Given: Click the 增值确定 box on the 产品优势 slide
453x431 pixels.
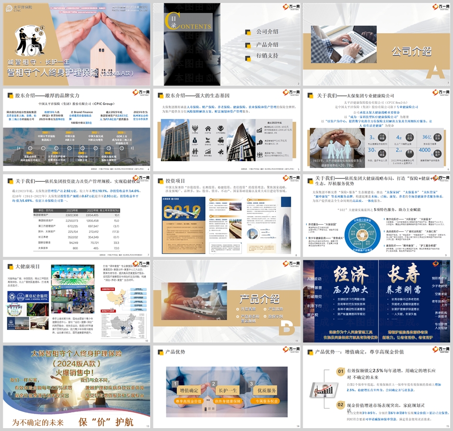Looking at the screenshot, I should 189,390.
